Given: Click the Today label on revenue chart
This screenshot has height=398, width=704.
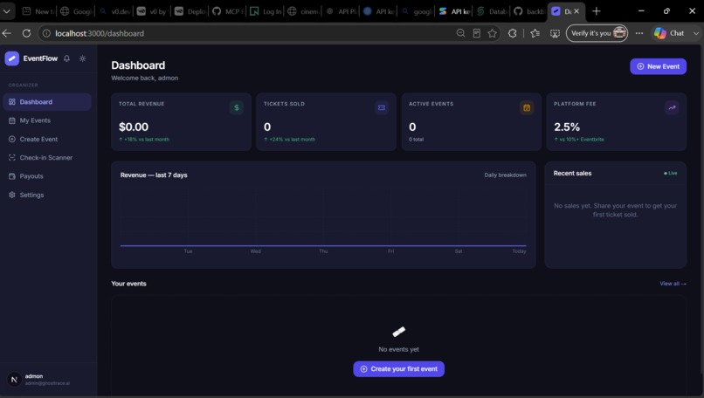Looking at the screenshot, I should 519,251.
